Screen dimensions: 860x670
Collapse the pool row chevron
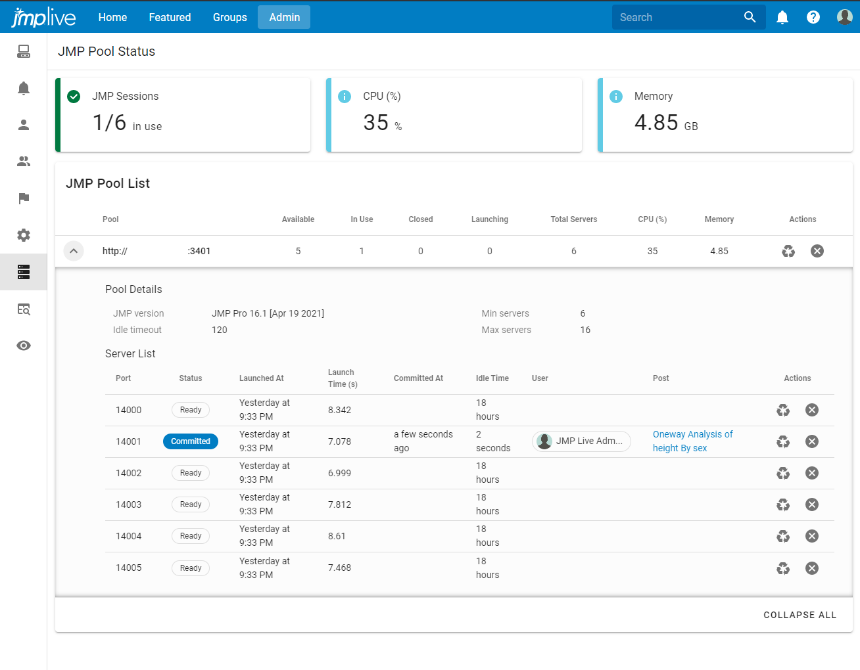coord(74,251)
